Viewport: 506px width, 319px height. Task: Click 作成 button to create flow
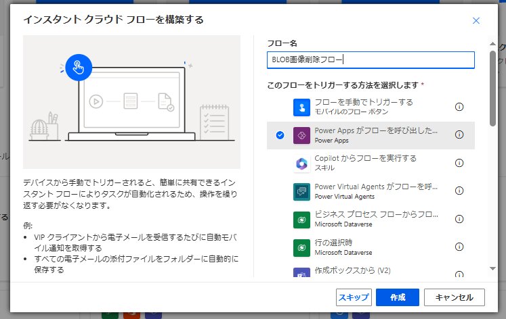pyautogui.click(x=398, y=297)
